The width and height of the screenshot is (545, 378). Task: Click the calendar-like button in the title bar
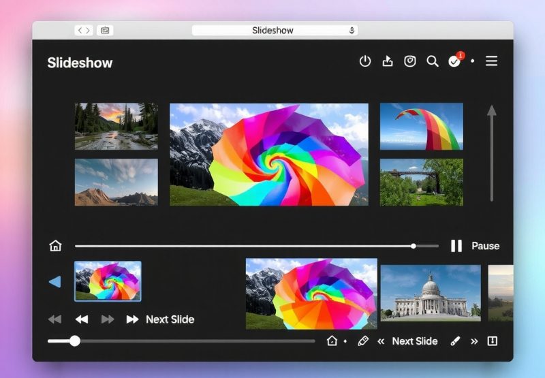[x=105, y=31]
